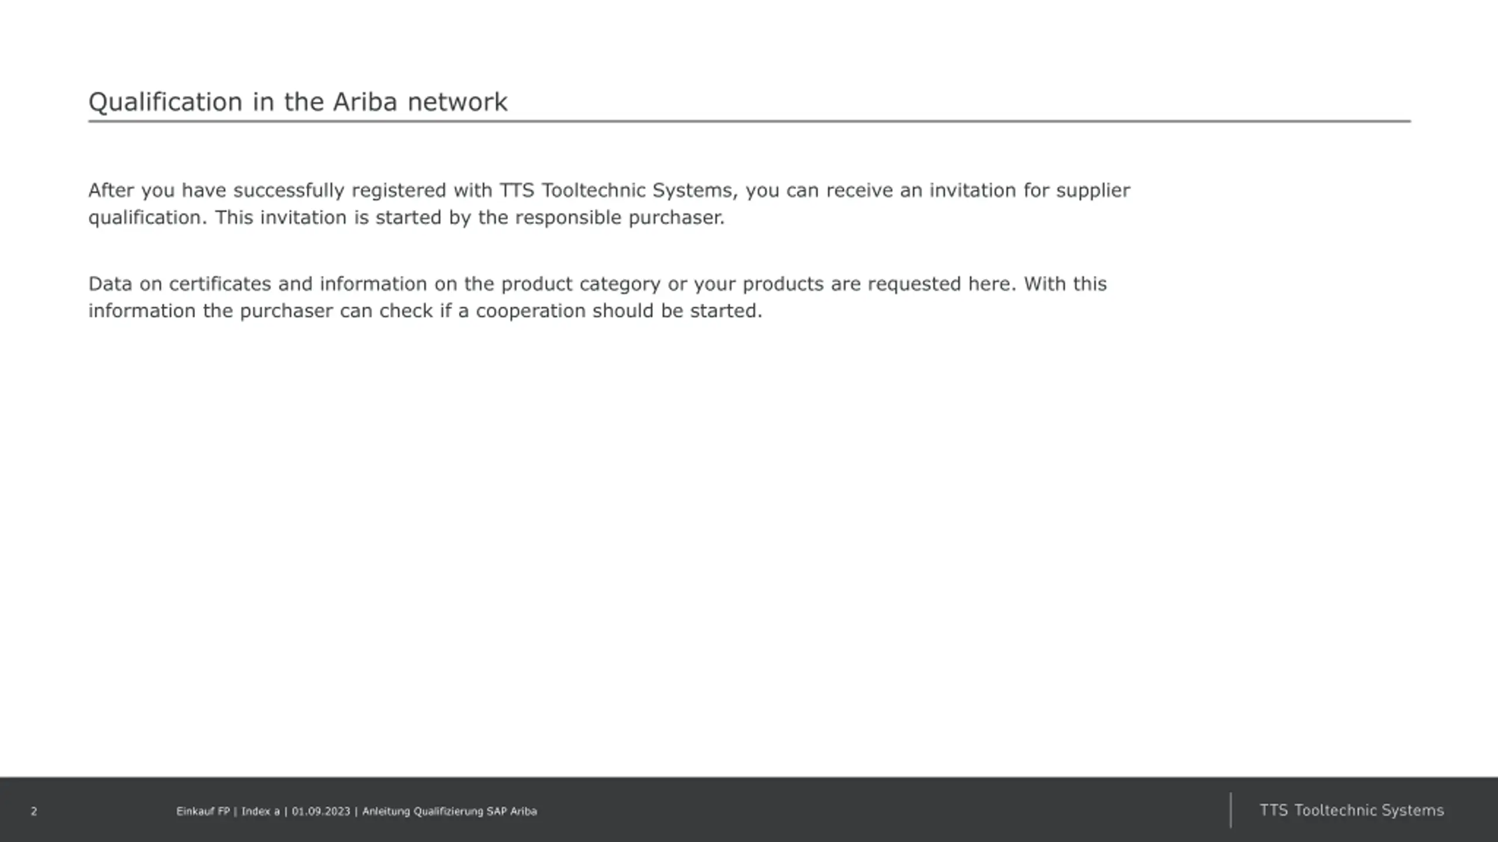This screenshot has width=1498, height=842.
Task: Click the date 01.09.2023 in footer
Action: click(x=321, y=812)
